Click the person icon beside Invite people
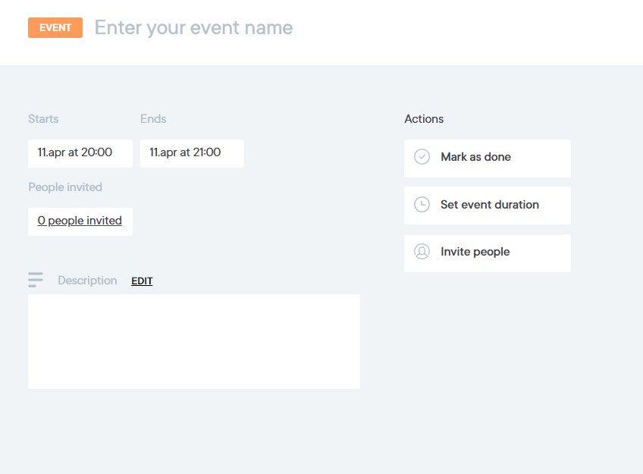 point(422,252)
